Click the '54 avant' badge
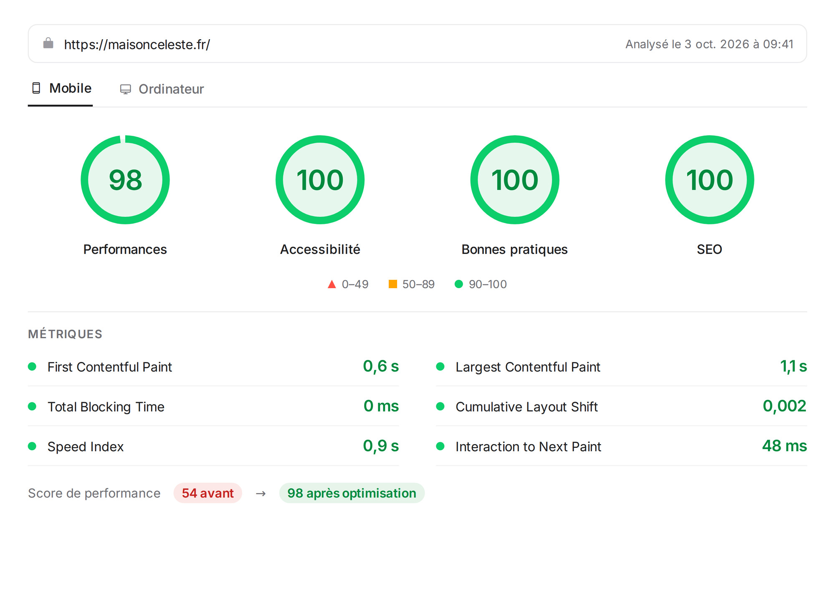The image size is (835, 593). coord(208,493)
